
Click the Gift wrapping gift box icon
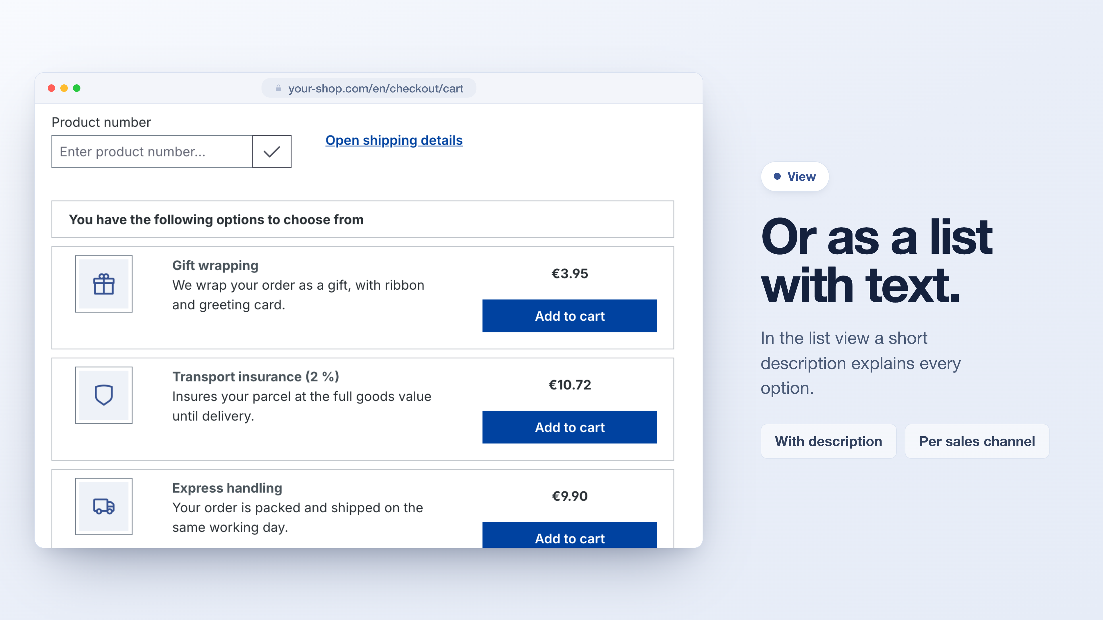104,284
